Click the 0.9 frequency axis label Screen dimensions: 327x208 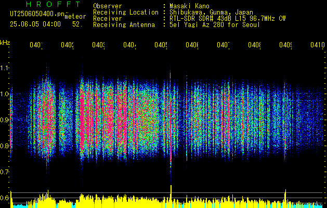[x=4, y=120]
